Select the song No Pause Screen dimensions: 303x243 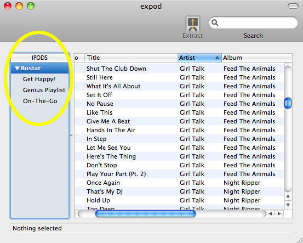coord(100,104)
